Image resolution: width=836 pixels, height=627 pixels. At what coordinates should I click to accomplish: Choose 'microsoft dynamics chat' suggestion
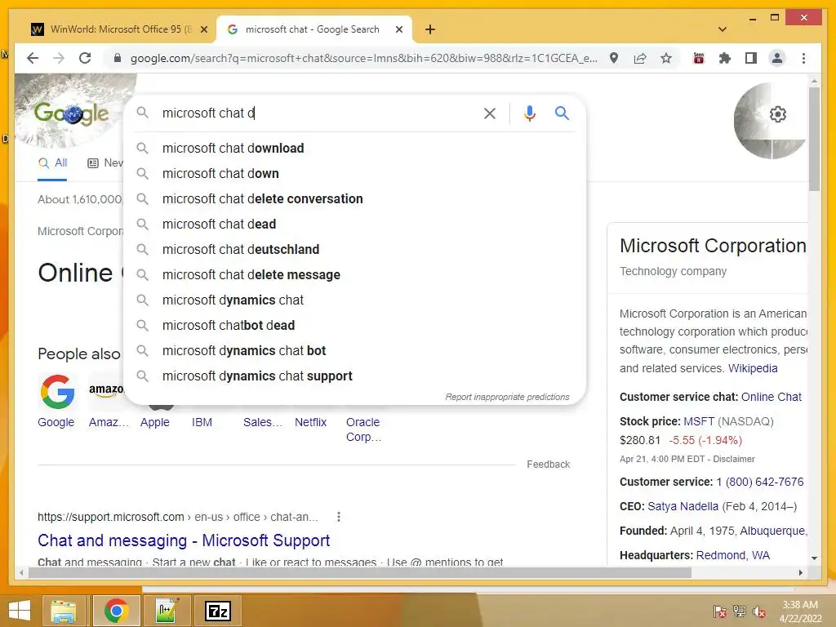point(354,300)
